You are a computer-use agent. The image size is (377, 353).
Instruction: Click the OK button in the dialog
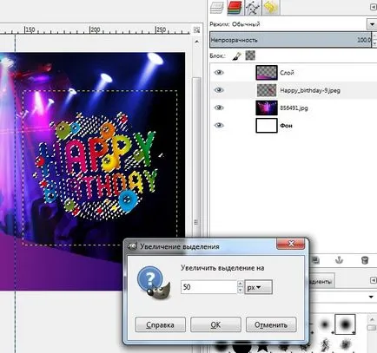coord(215,324)
